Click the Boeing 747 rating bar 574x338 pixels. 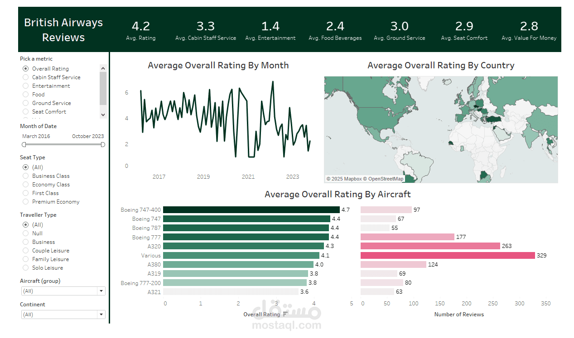[246, 219]
